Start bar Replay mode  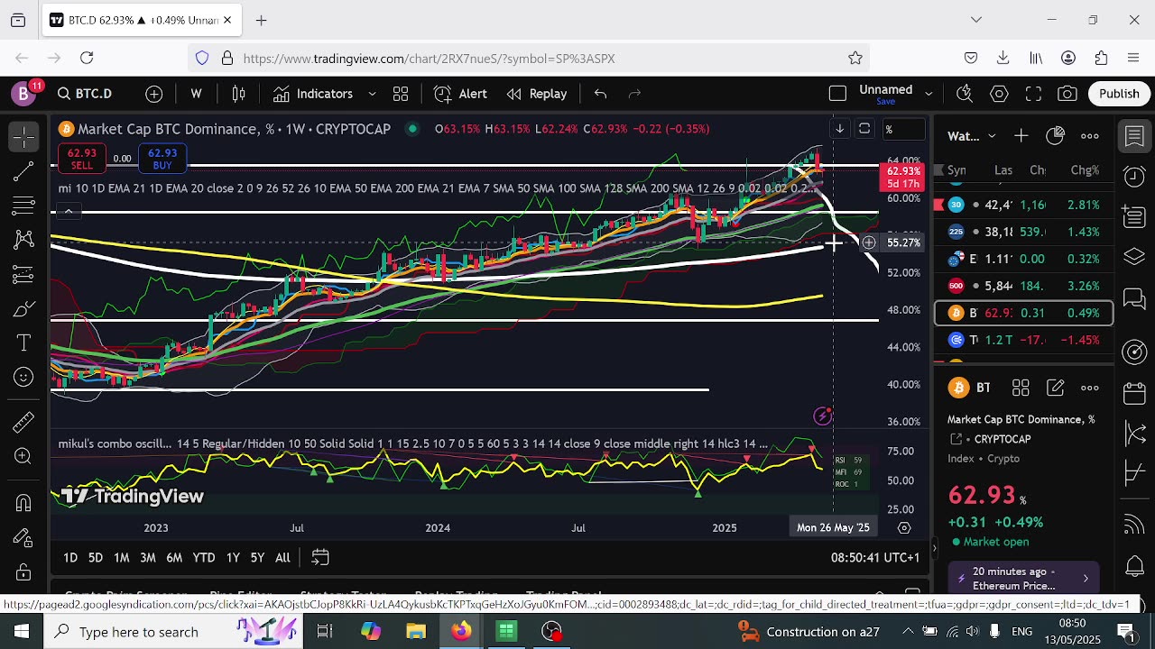(537, 94)
